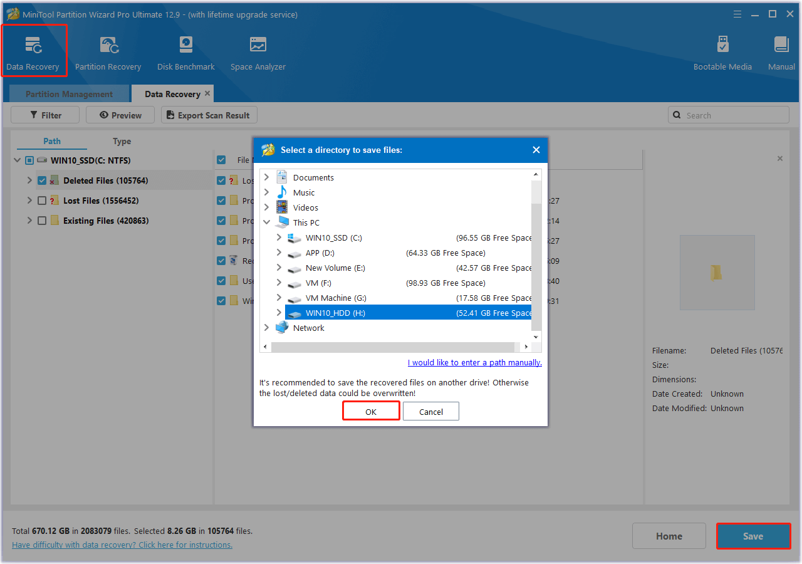Expand WIN10_SSD (C:) in dialog
802x564 pixels.
[x=279, y=238]
